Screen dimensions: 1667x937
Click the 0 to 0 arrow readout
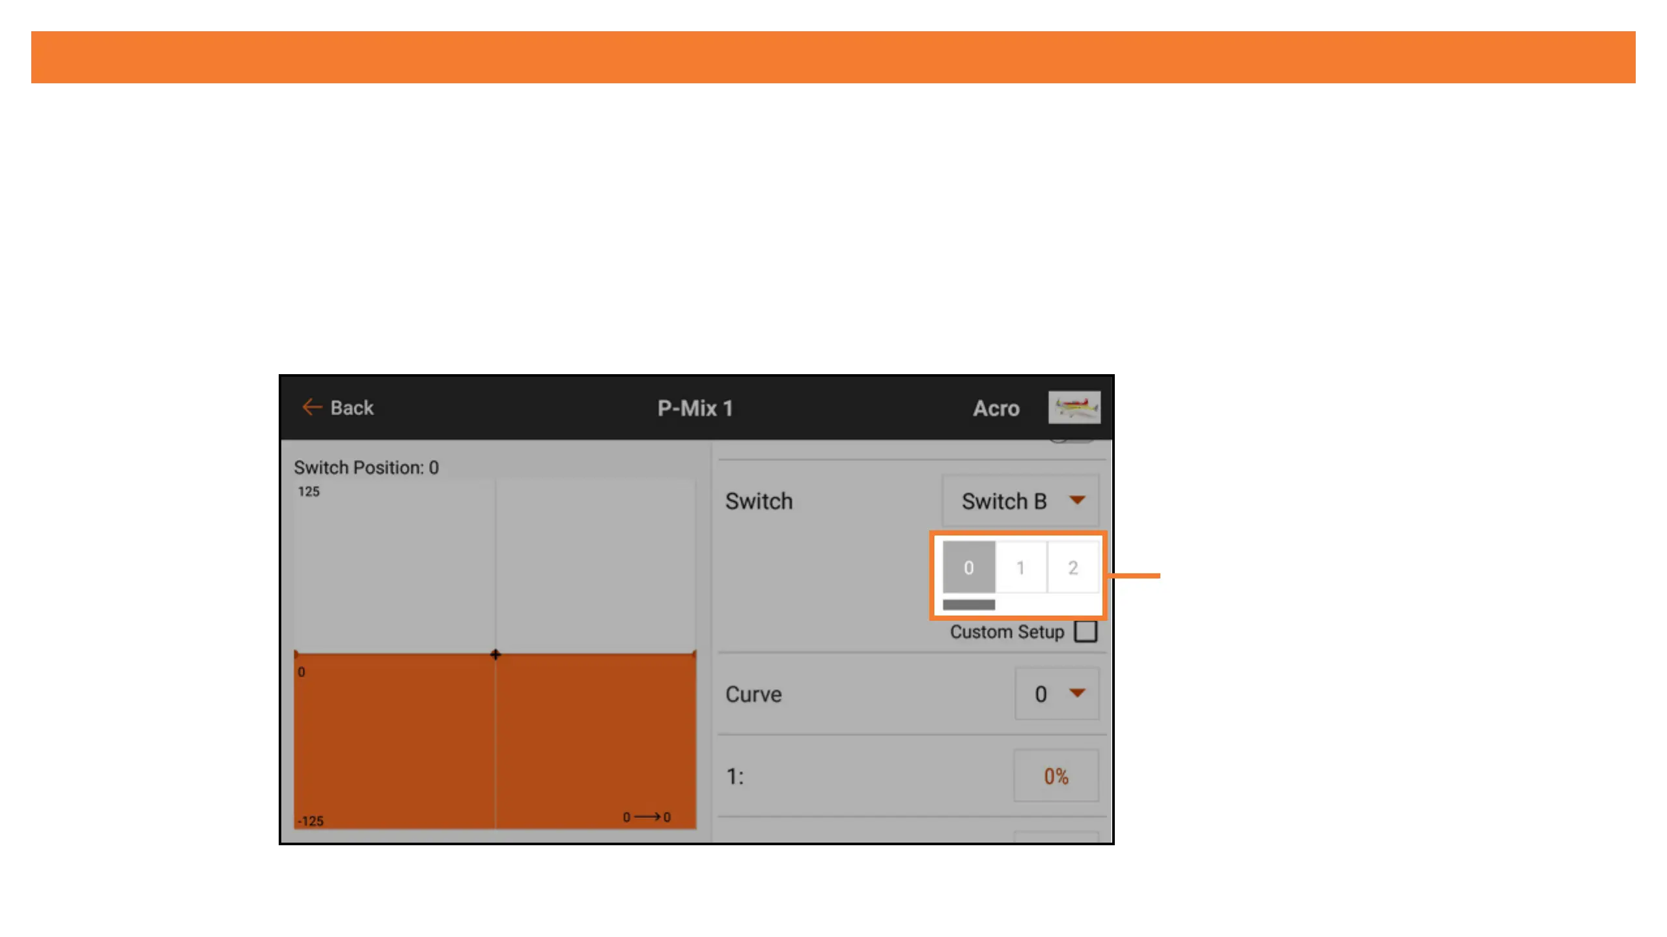[x=646, y=817]
